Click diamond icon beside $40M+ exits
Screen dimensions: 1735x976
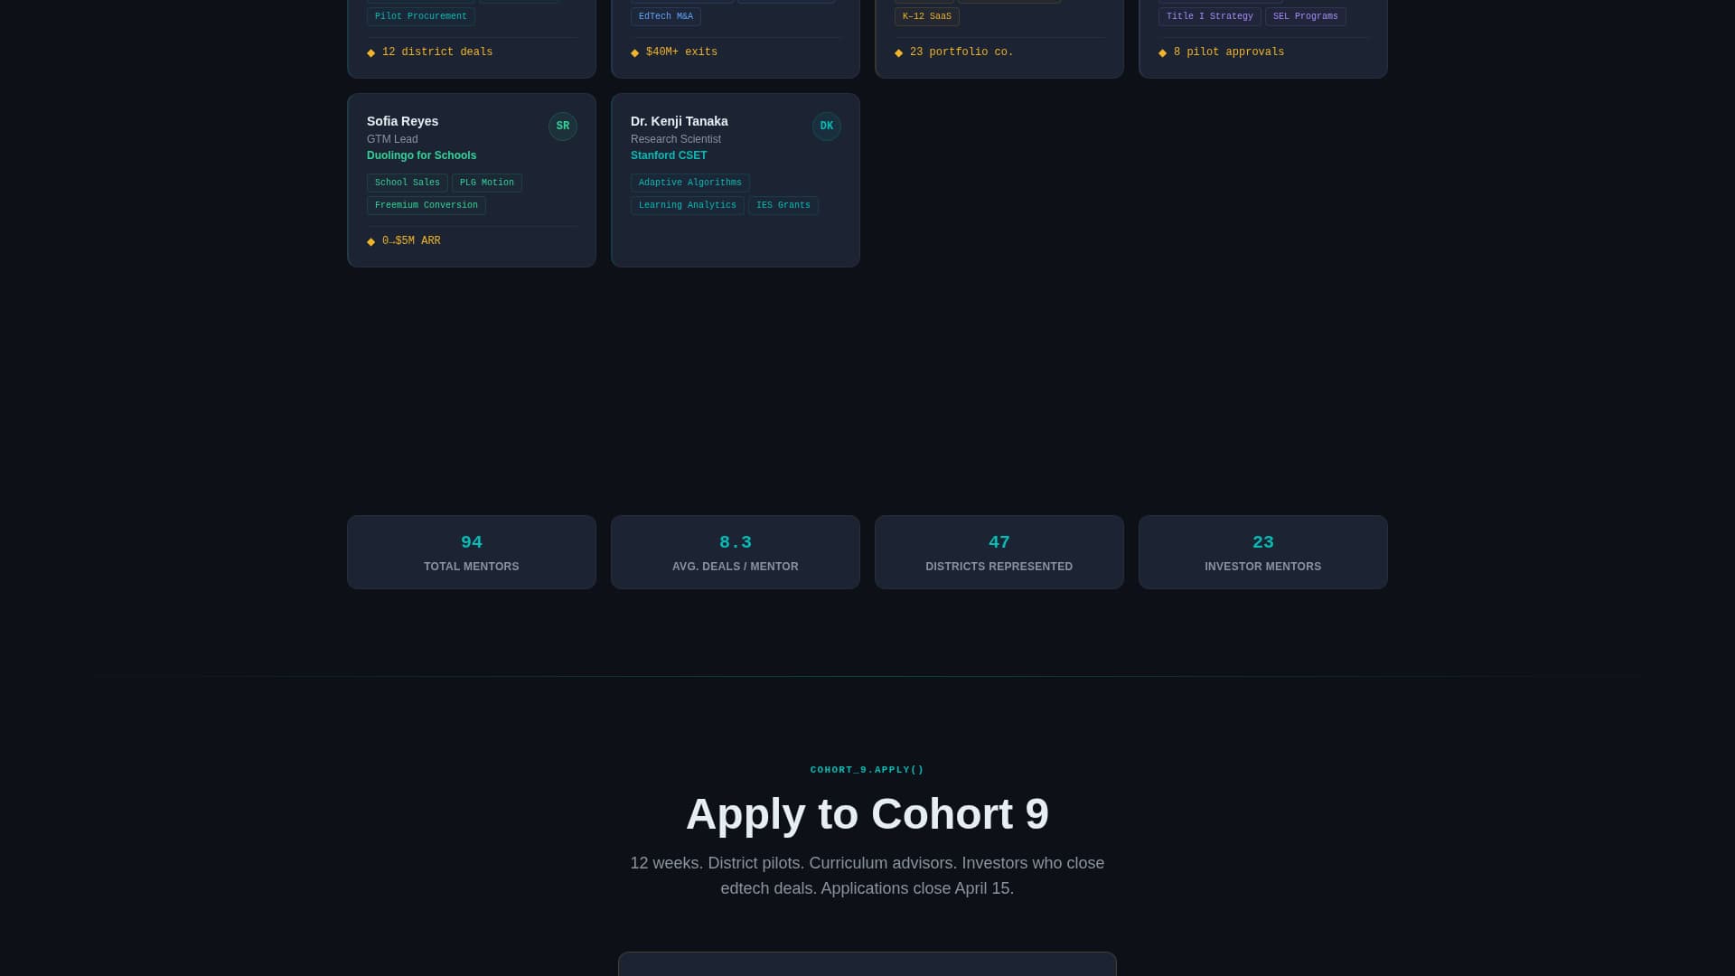tap(634, 53)
